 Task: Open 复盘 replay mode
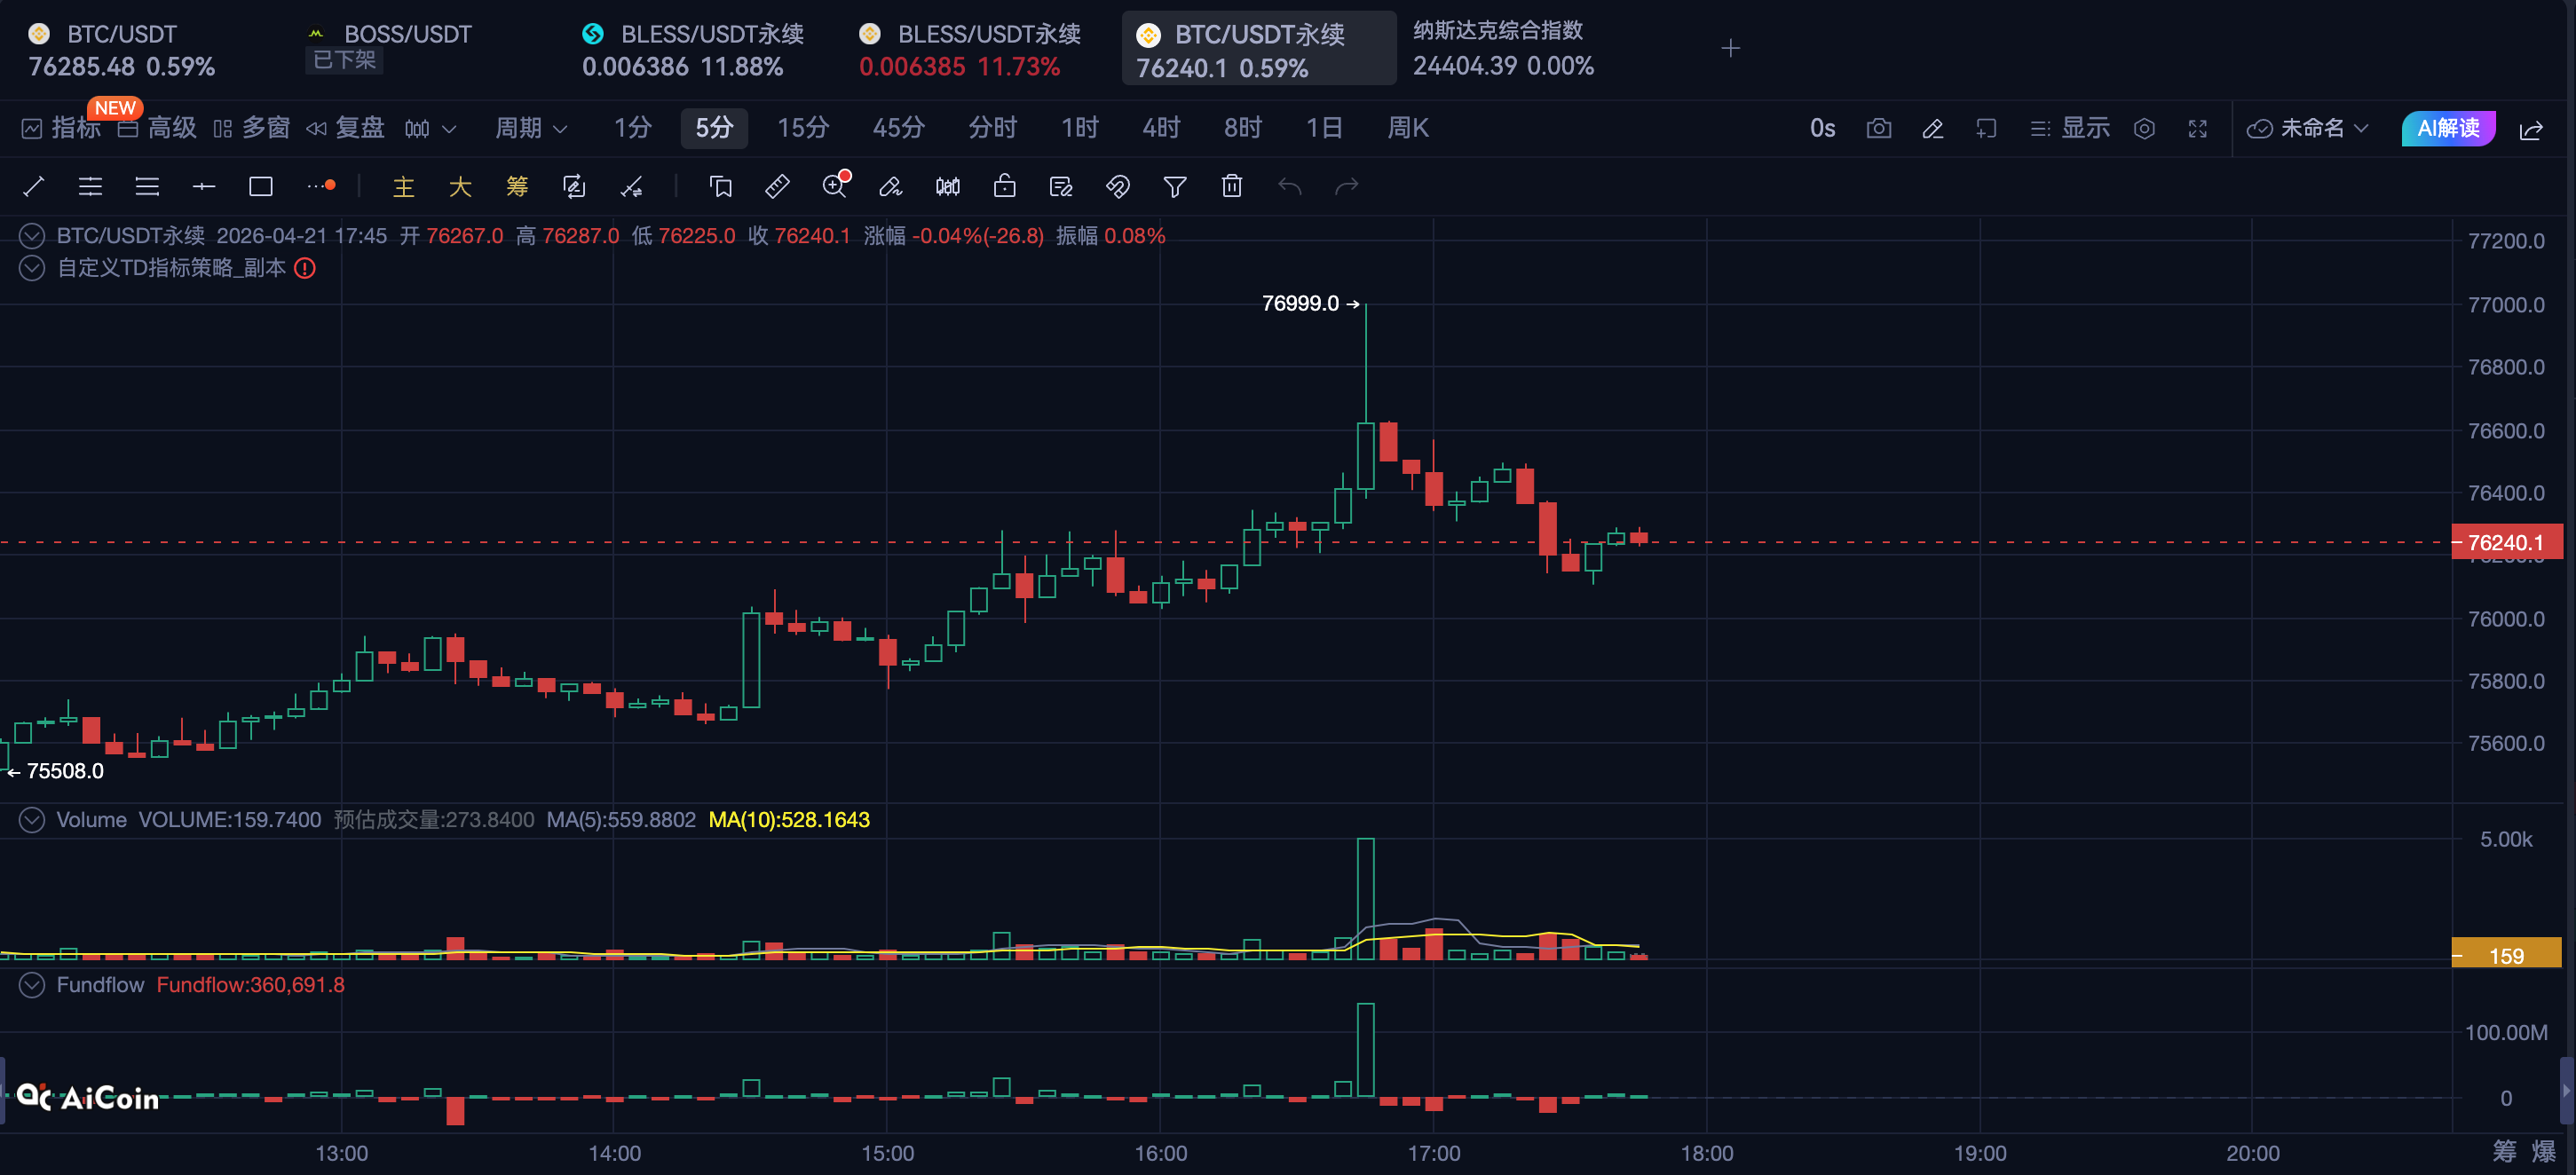click(345, 128)
